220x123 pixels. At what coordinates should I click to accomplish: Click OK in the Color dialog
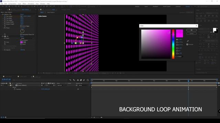191,30
